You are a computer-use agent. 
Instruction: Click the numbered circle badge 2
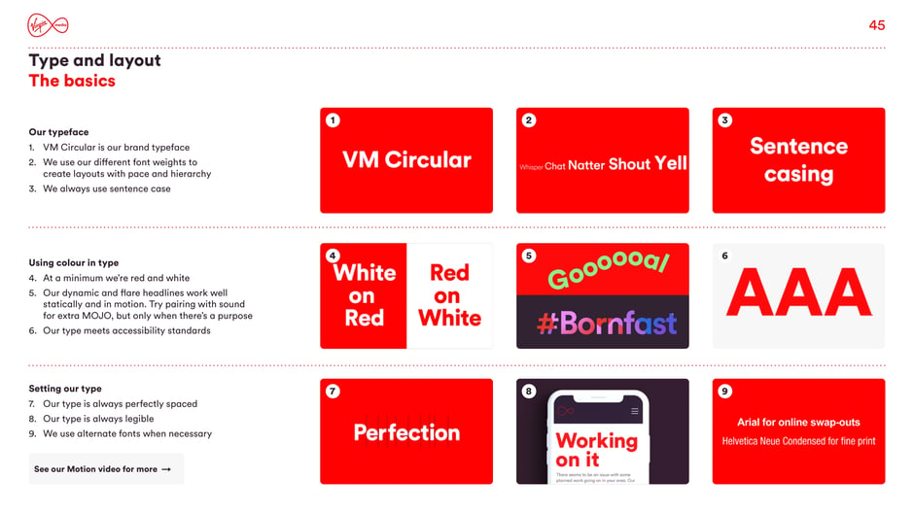[x=529, y=120]
